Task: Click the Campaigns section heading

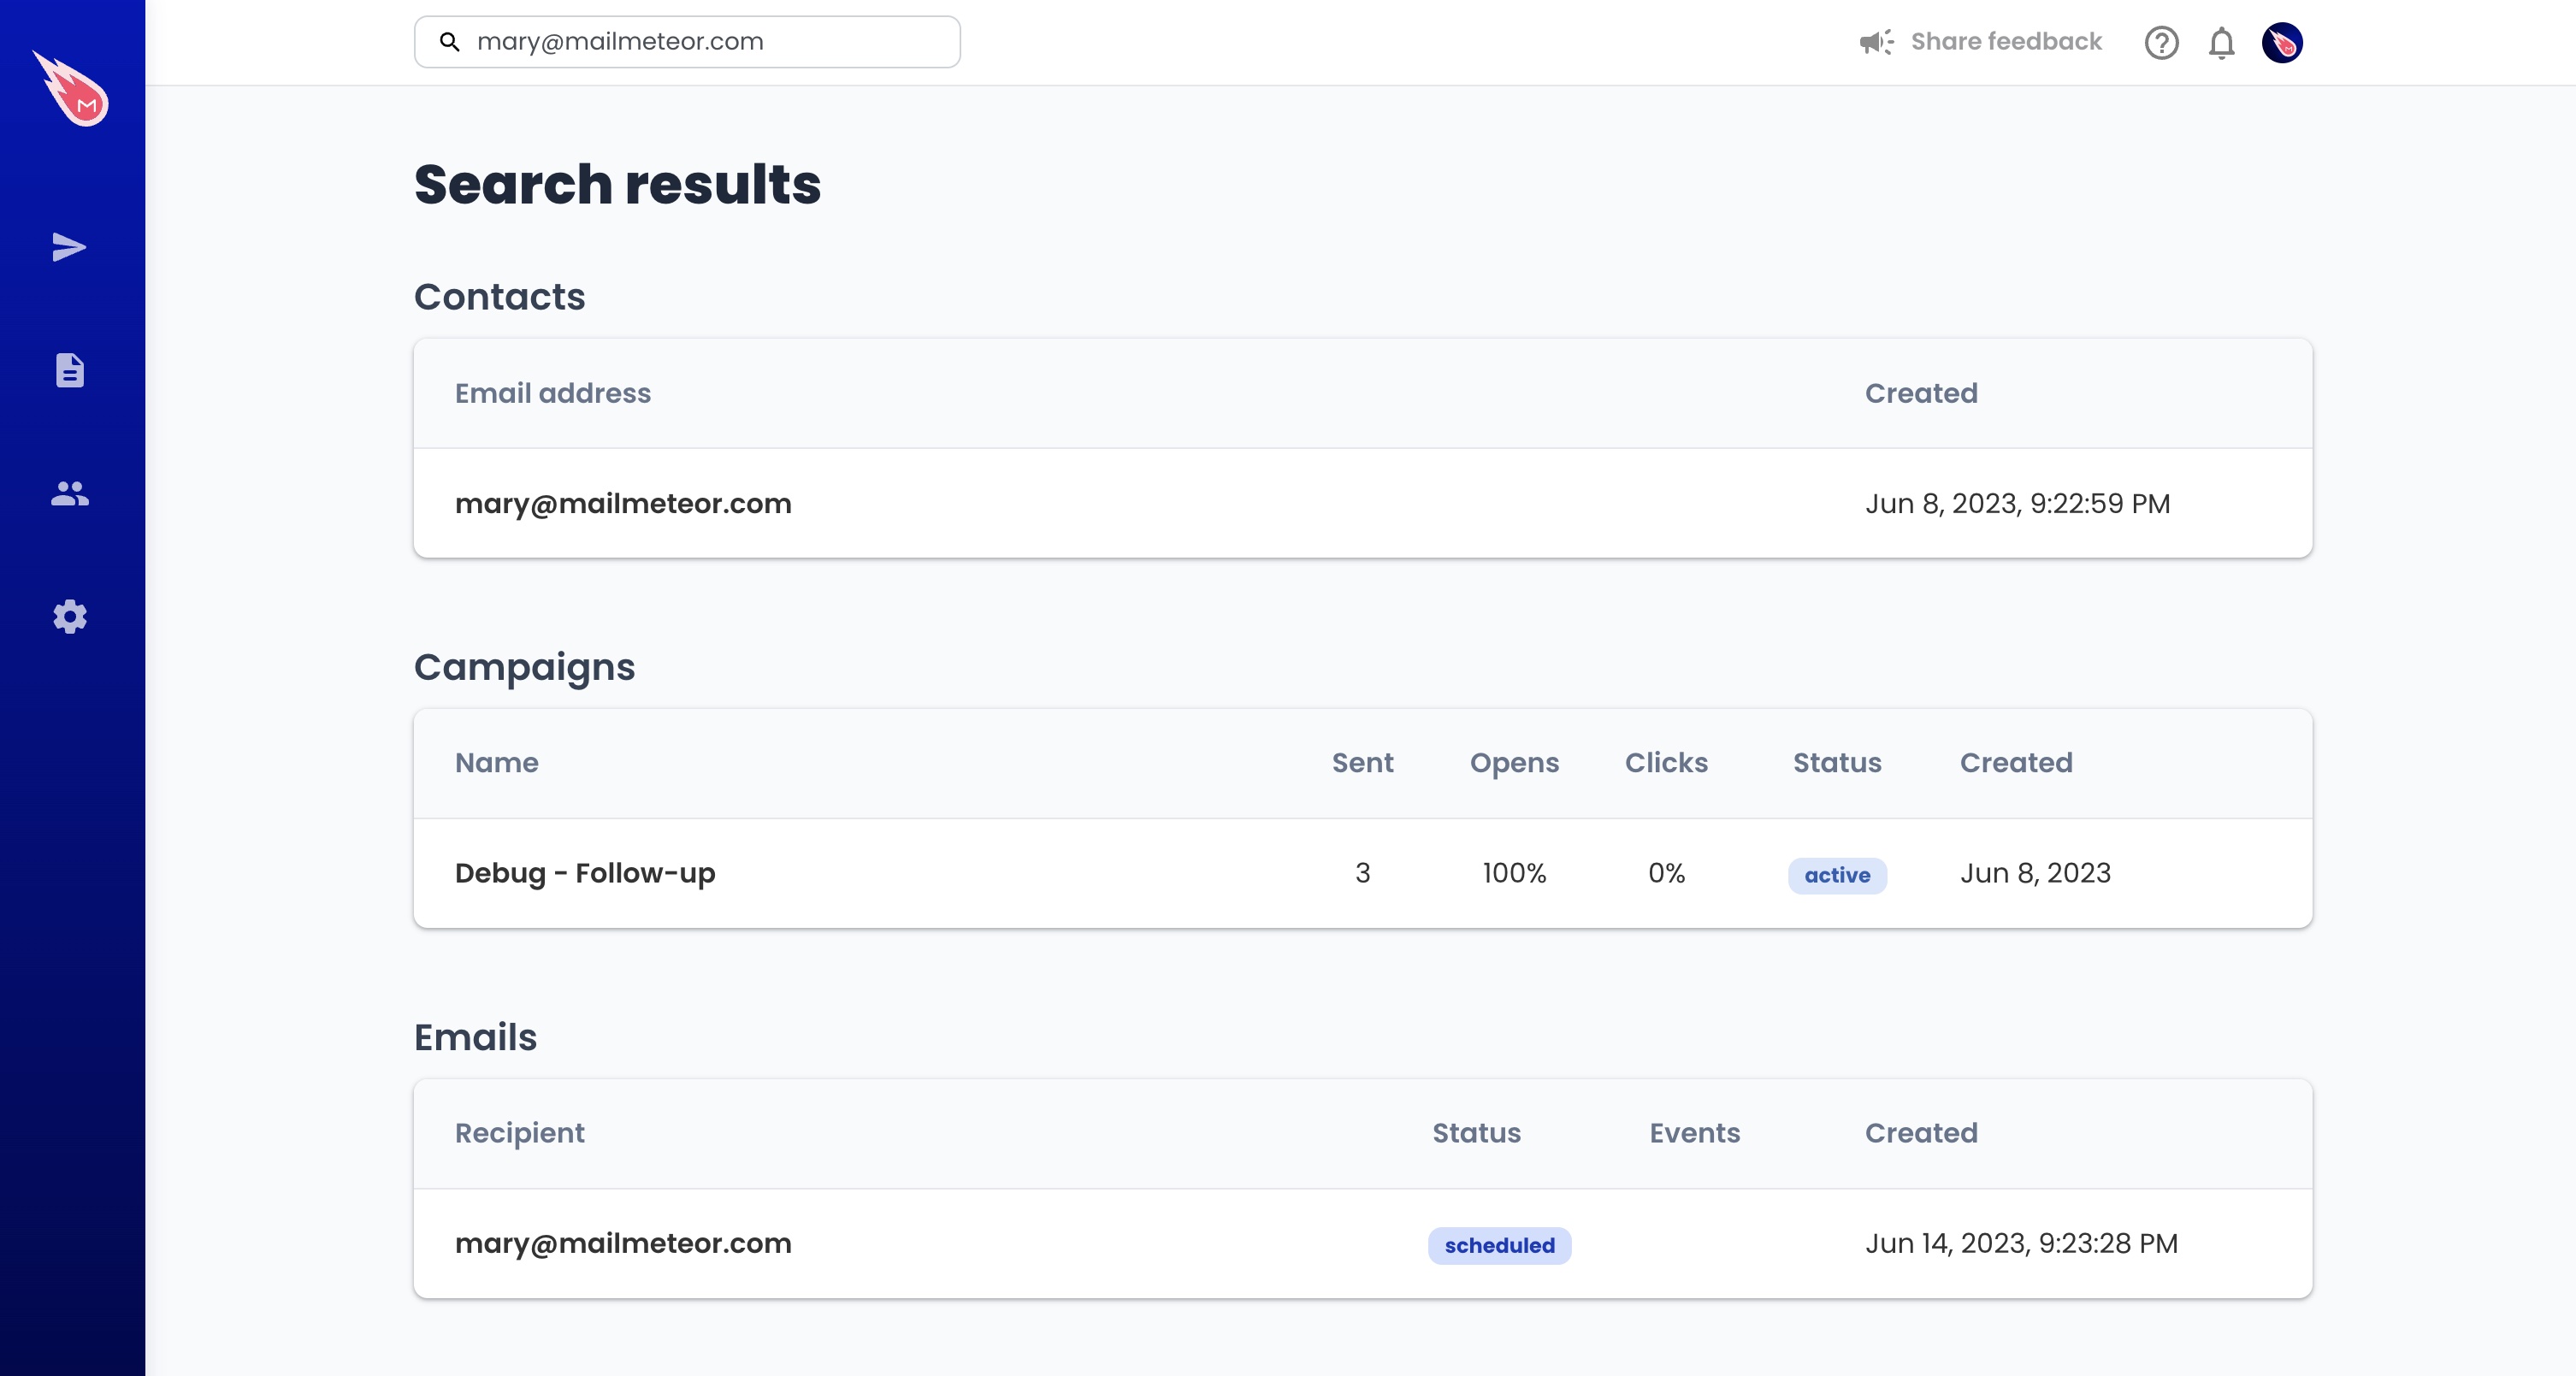Action: tap(524, 668)
